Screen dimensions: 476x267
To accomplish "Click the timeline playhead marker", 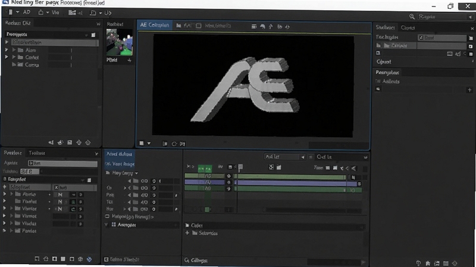I will pos(240,167).
